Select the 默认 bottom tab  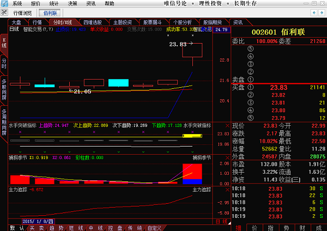tap(17, 228)
